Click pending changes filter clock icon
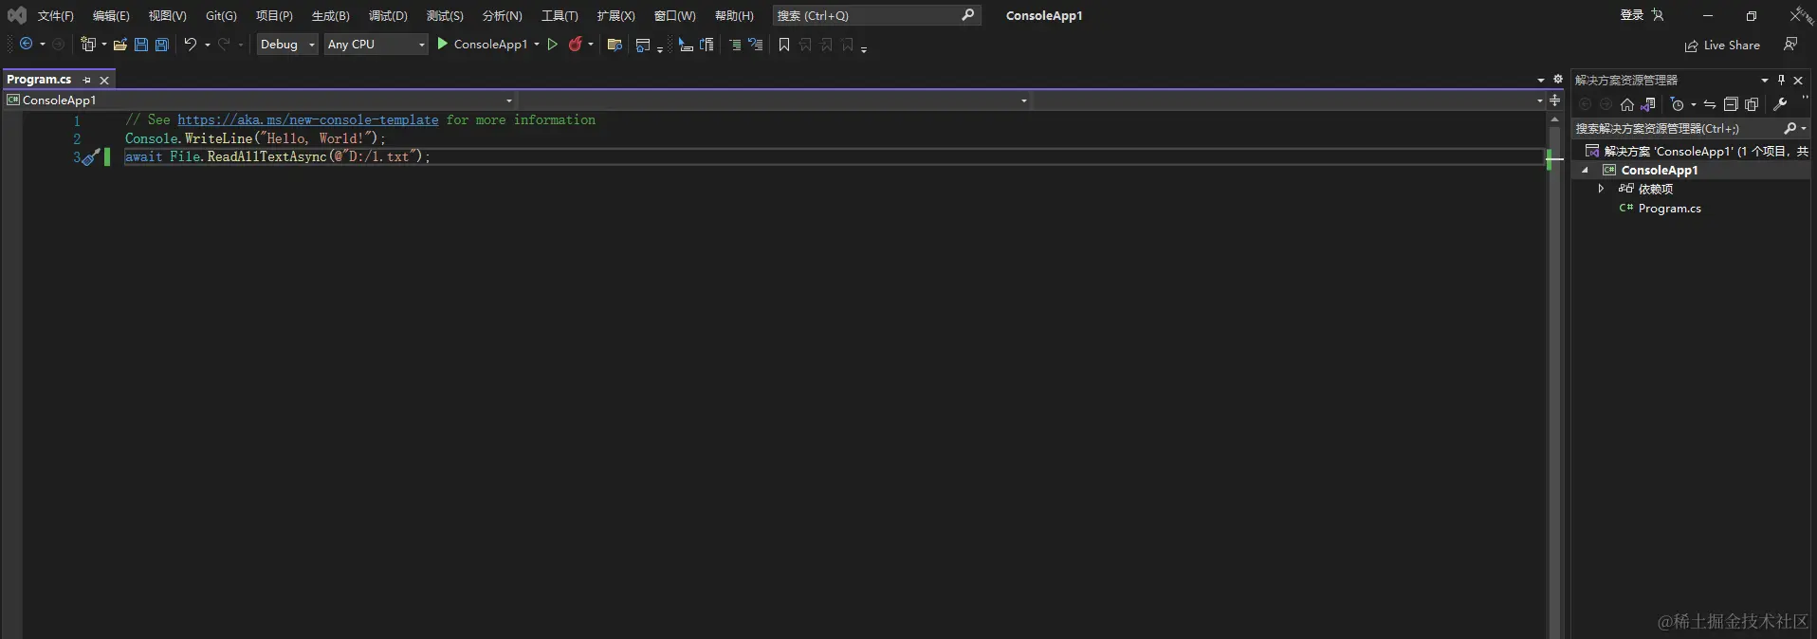The height and width of the screenshot is (639, 1817). click(x=1678, y=104)
